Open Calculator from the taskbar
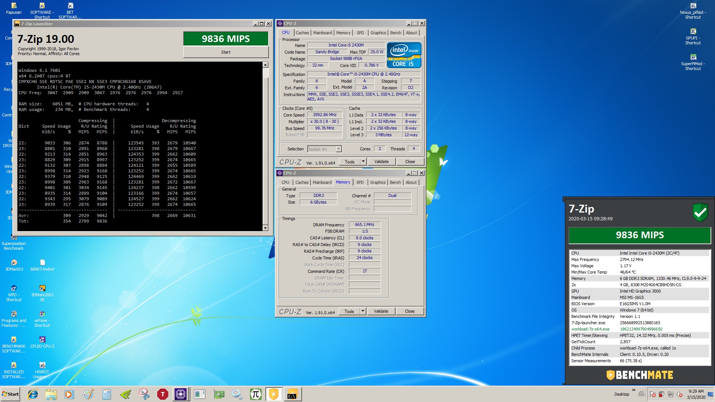 (107, 394)
